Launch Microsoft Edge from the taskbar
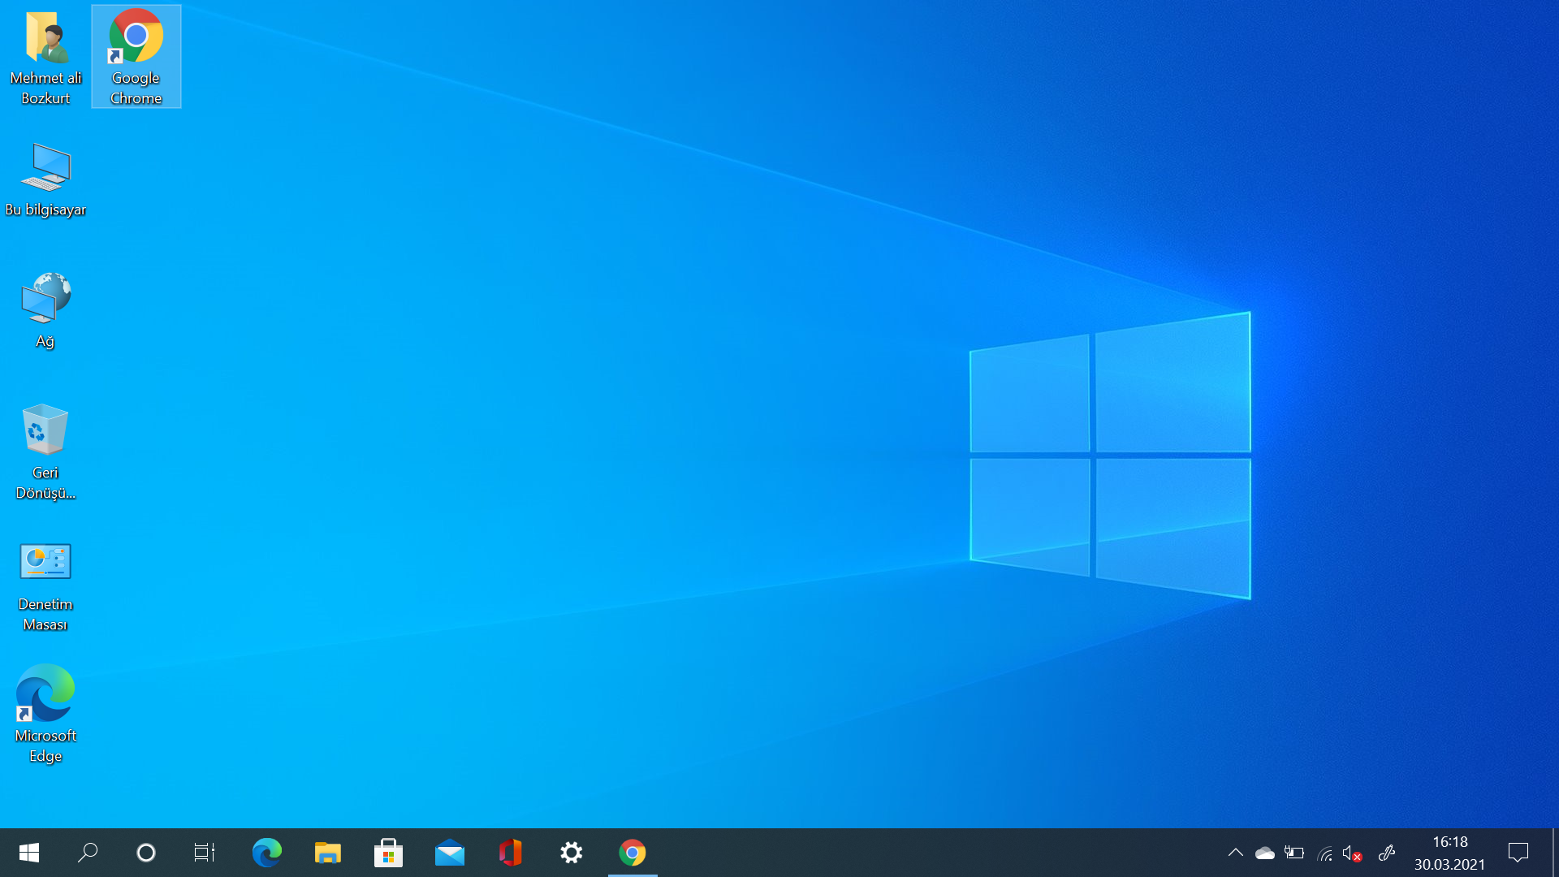This screenshot has width=1559, height=877. [x=266, y=853]
